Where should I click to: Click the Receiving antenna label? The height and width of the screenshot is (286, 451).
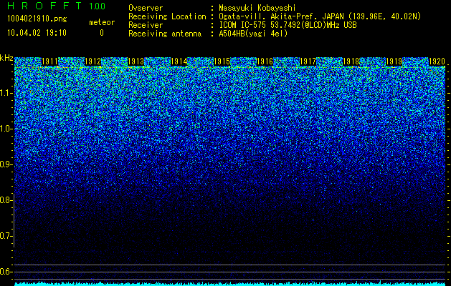(x=165, y=34)
